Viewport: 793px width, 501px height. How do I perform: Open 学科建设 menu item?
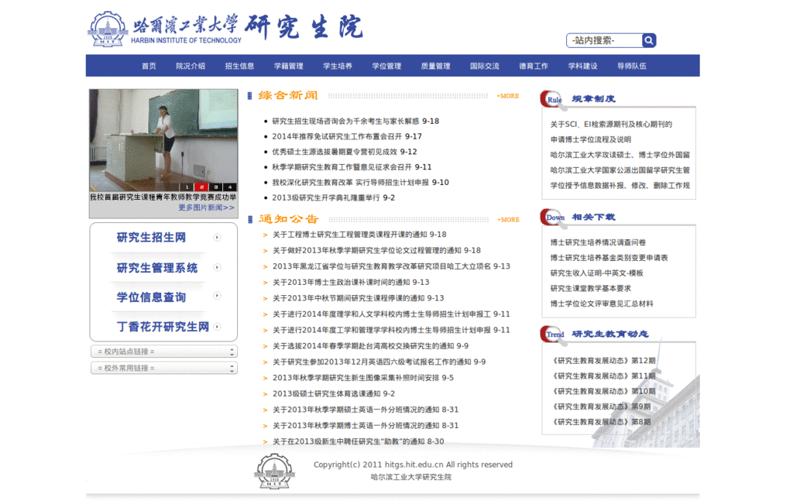[x=582, y=67]
